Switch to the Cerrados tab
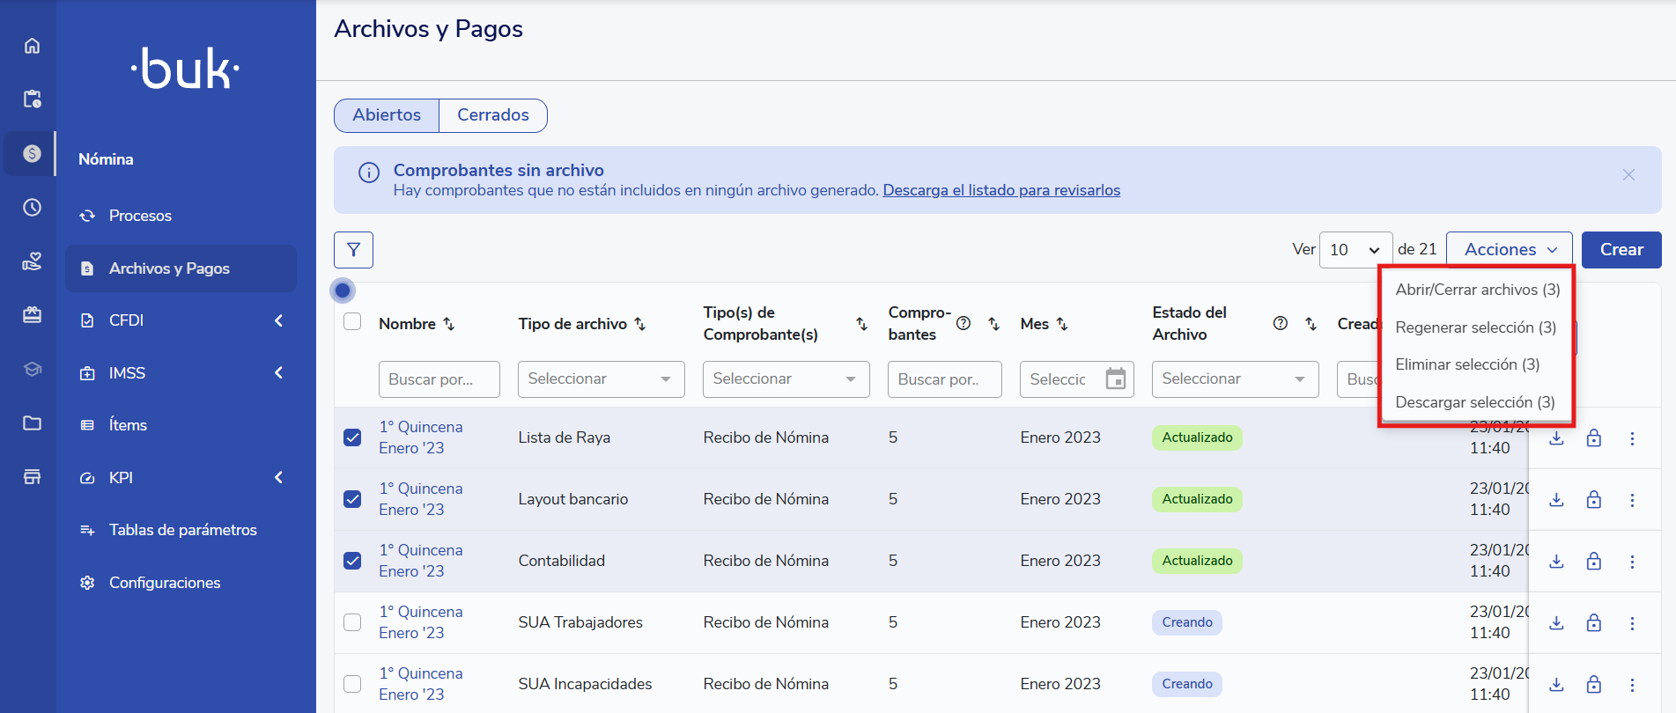This screenshot has width=1676, height=713. click(492, 115)
